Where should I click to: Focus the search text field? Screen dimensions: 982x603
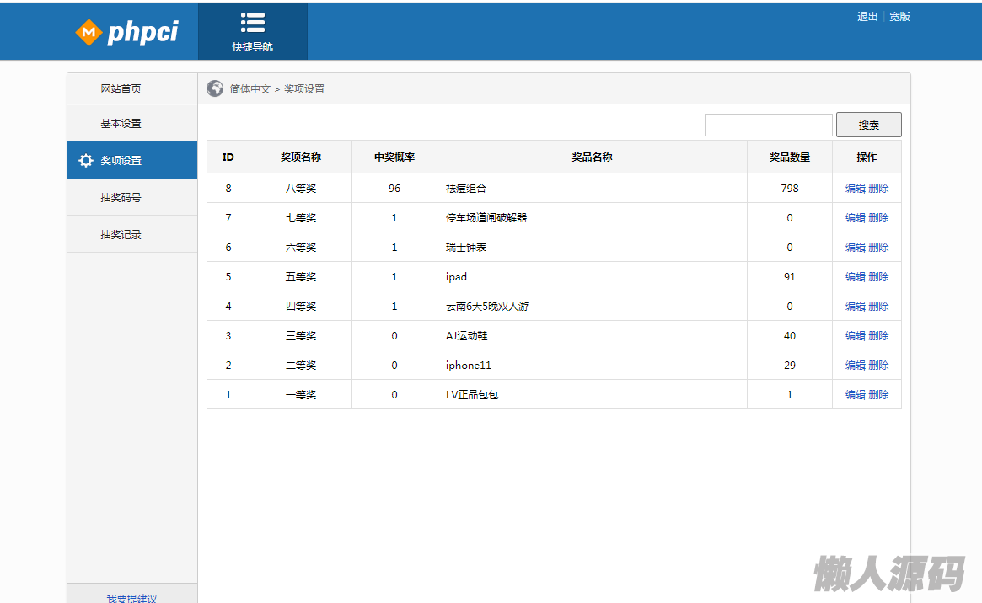pyautogui.click(x=768, y=125)
